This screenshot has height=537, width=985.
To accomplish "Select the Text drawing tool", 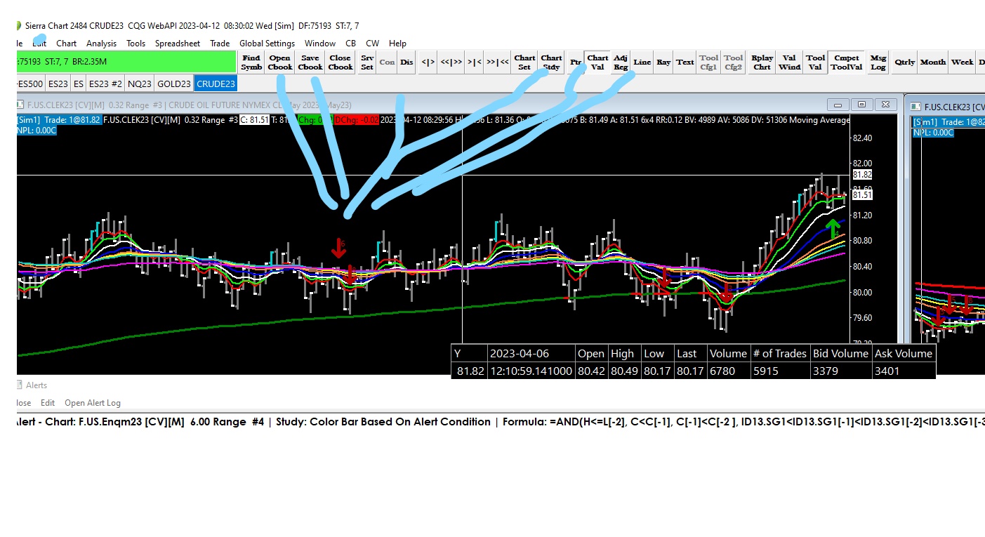I will (x=685, y=62).
